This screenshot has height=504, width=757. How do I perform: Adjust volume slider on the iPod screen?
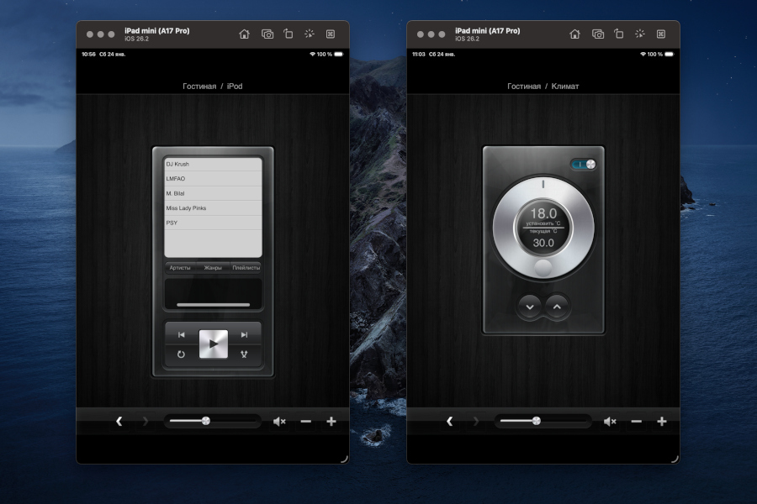(213, 421)
